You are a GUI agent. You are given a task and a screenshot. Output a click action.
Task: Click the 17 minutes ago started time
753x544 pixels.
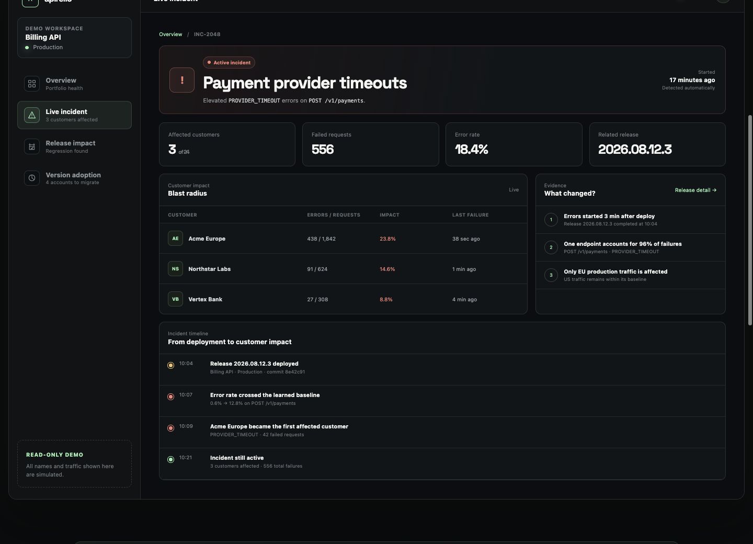tap(692, 80)
